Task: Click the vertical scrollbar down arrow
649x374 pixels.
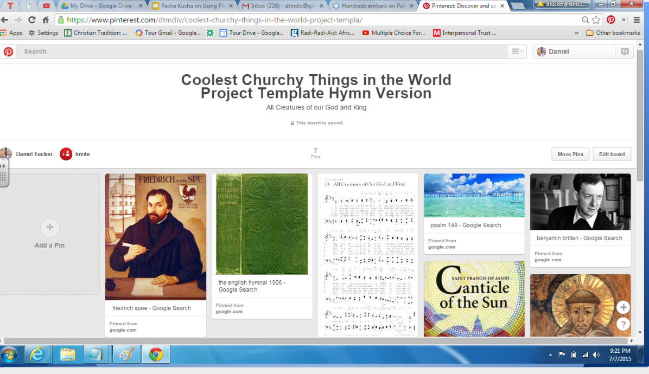Action: point(640,332)
